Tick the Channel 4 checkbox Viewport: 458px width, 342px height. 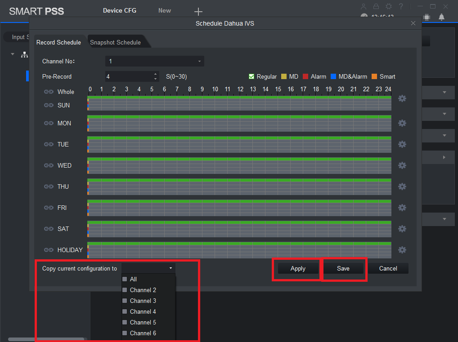tap(125, 311)
